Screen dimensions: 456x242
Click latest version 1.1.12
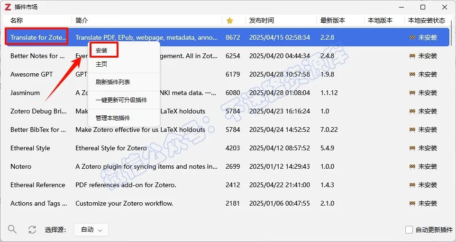pos(329,93)
